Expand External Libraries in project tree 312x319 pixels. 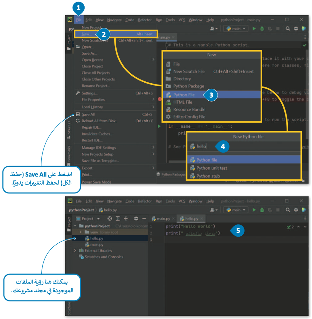[75, 250]
